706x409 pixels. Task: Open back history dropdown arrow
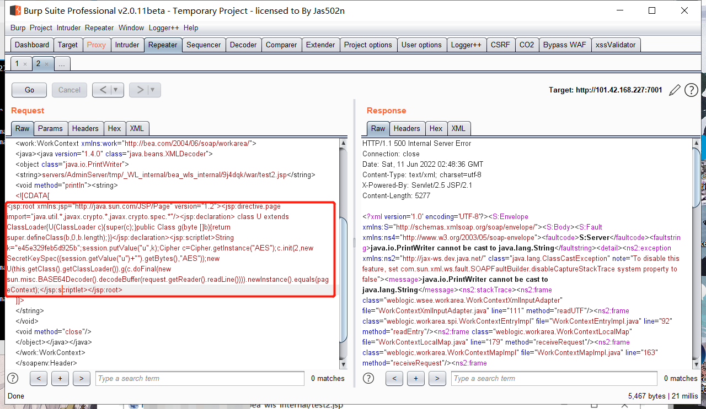tap(116, 90)
